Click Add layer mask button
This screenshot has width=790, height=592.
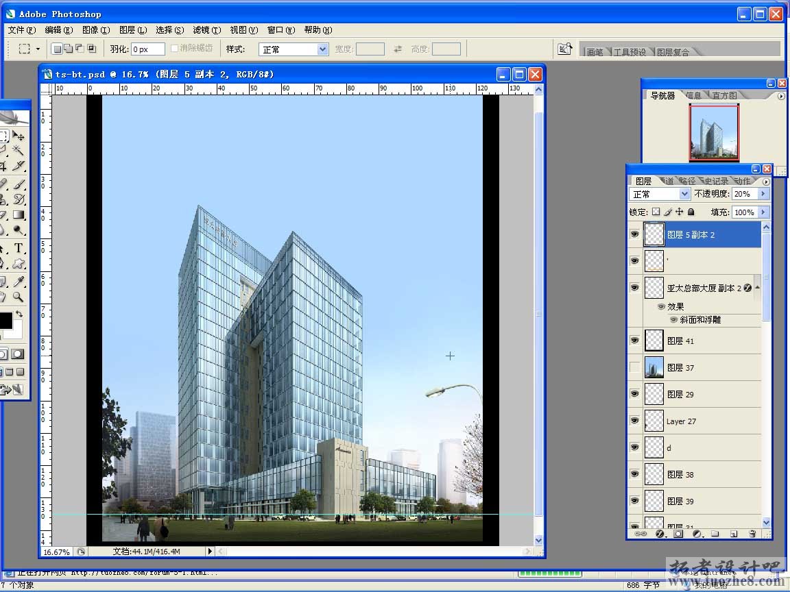[x=678, y=534]
